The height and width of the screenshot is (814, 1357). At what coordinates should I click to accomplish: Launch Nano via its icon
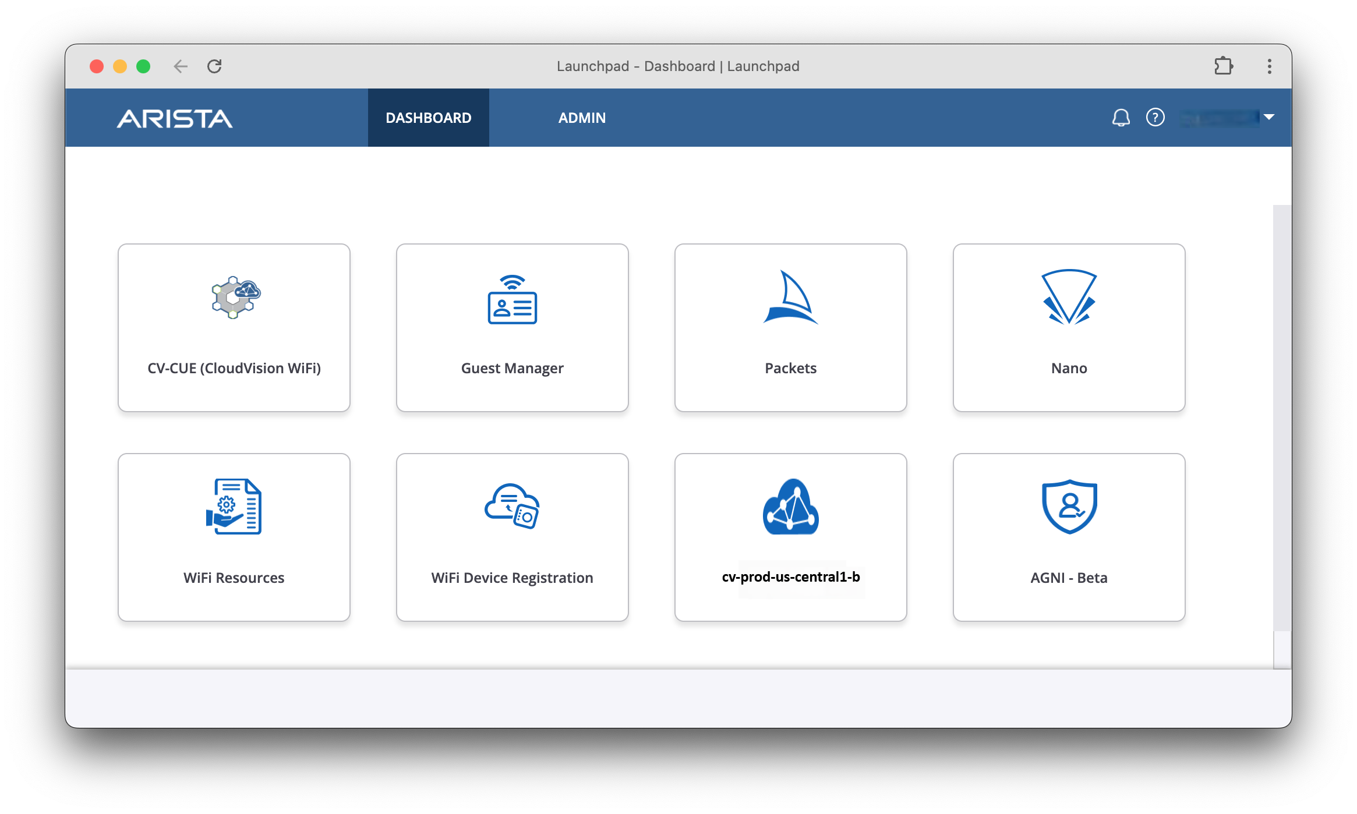1069,297
